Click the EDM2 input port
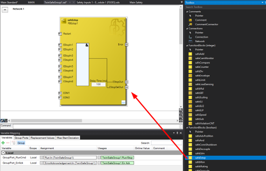The height and width of the screenshot is (171, 266). (x=60, y=97)
